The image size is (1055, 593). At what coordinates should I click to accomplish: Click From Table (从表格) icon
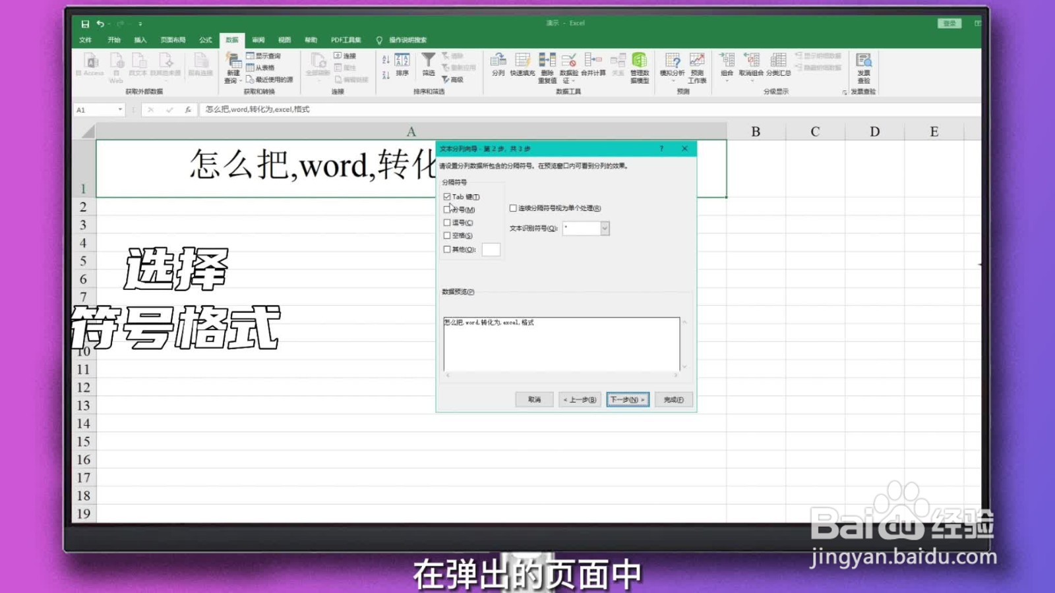coord(250,68)
